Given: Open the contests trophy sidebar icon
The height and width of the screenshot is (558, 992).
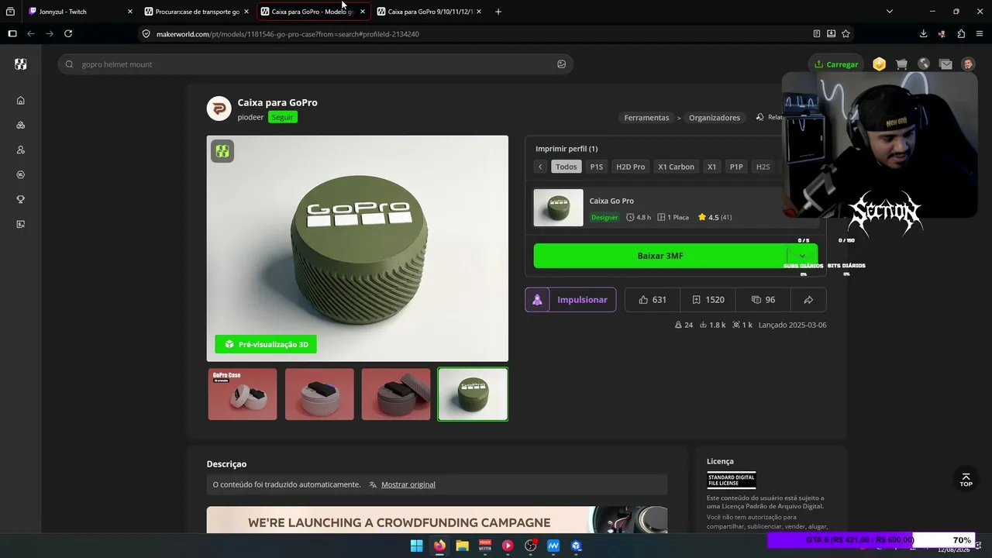Looking at the screenshot, I should [21, 199].
